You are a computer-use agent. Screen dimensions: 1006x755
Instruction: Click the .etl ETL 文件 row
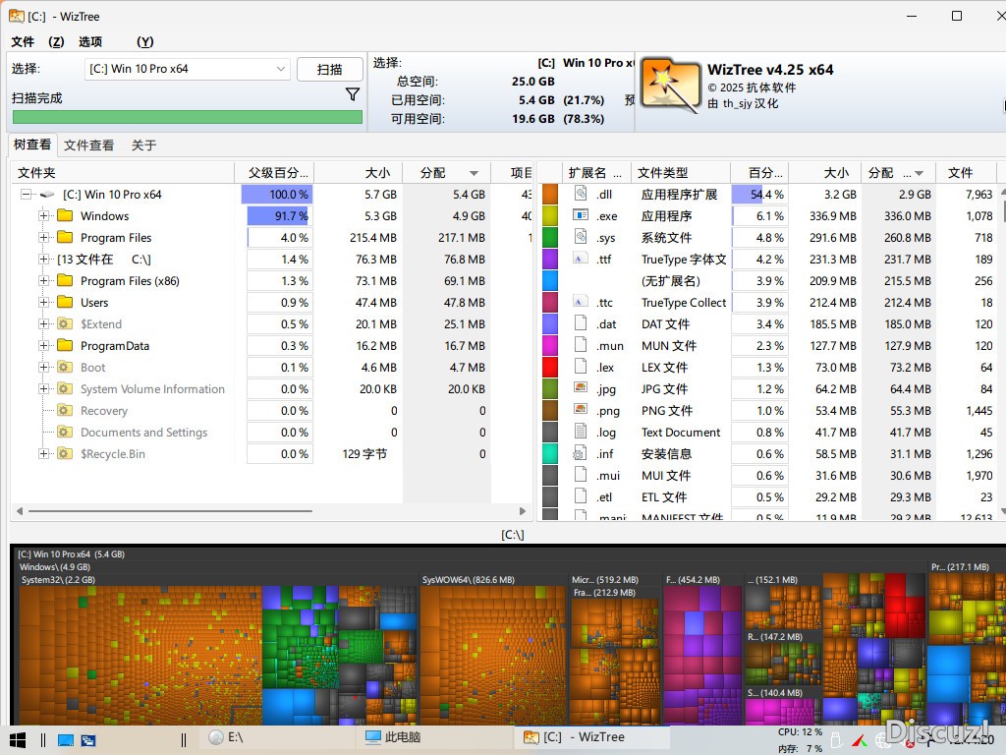coord(768,496)
